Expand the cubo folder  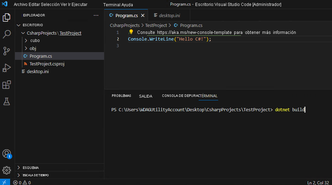[x=26, y=40]
